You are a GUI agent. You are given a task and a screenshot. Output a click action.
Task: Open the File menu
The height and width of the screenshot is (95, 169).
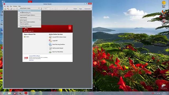[5, 6]
